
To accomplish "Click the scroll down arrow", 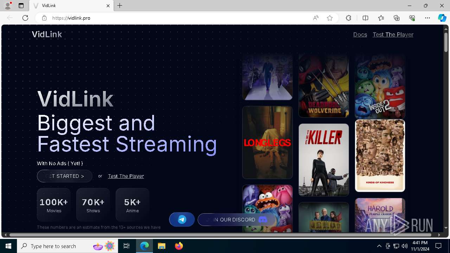I will (446, 228).
